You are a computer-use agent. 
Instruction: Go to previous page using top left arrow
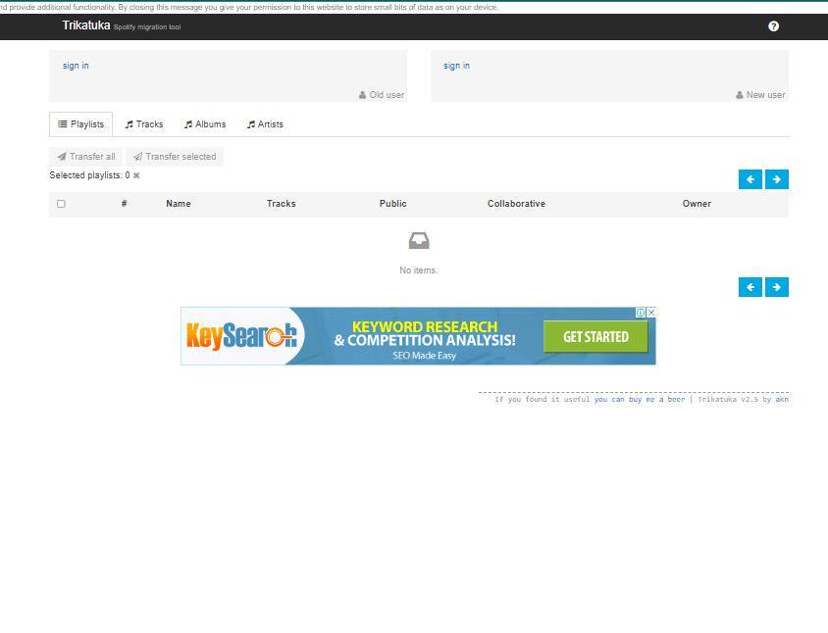click(x=750, y=179)
